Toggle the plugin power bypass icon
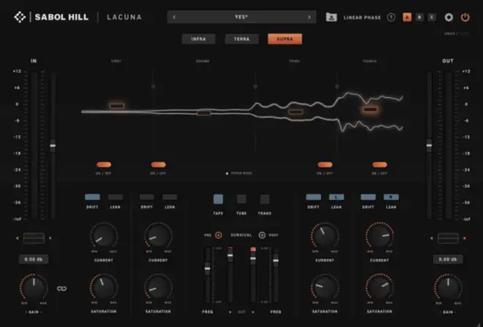 point(465,18)
